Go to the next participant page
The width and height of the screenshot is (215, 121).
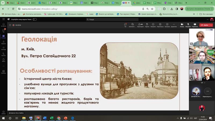click(x=205, y=83)
